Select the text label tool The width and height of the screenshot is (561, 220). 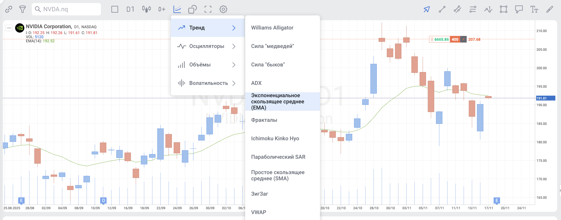[534, 9]
